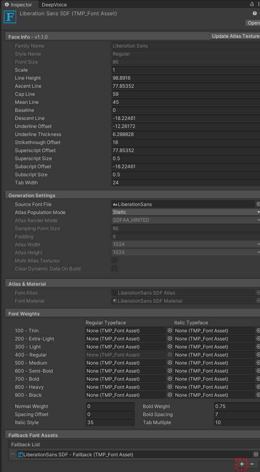The height and width of the screenshot is (472, 260).
Task: Open the Font Atlas object picker
Action: point(258,293)
